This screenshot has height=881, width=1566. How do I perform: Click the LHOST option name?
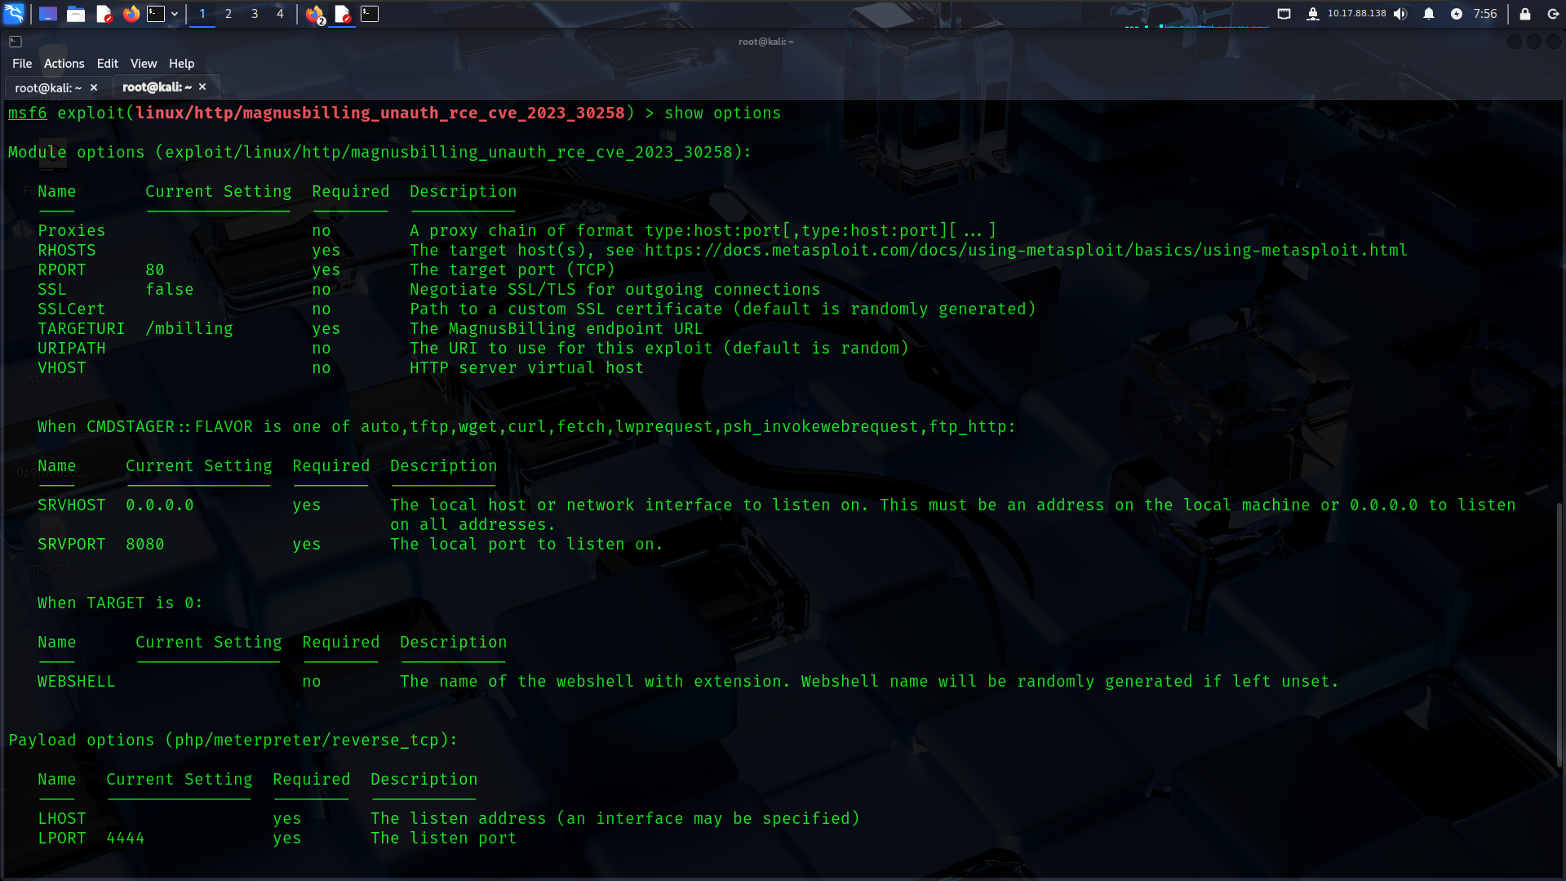pos(62,819)
